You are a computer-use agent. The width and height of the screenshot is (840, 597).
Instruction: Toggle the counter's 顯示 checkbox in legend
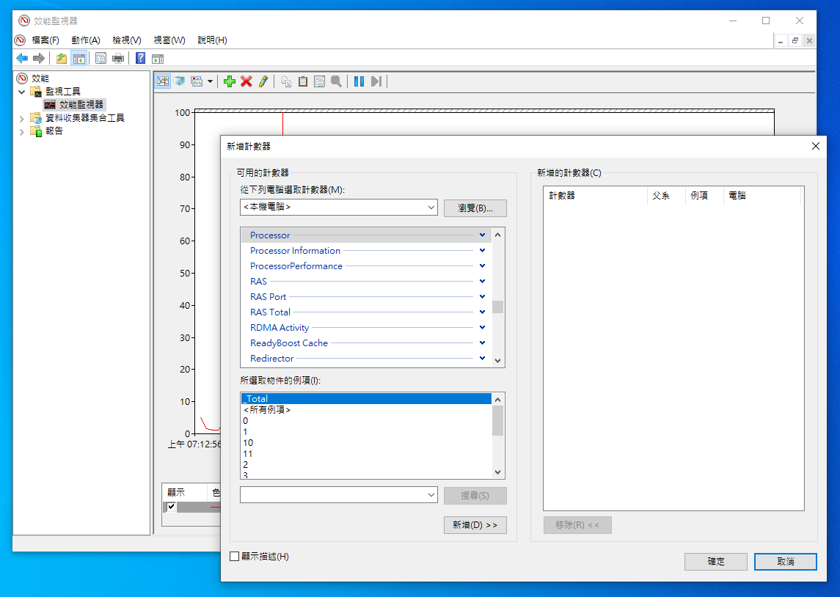pyautogui.click(x=171, y=507)
